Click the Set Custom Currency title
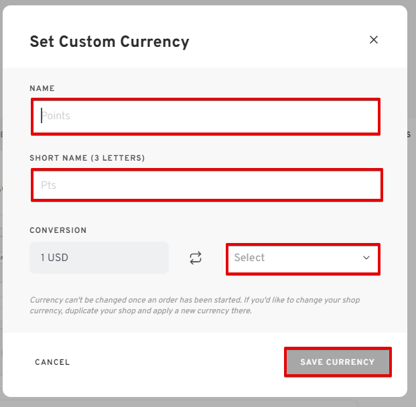This screenshot has height=407, width=416. click(109, 42)
